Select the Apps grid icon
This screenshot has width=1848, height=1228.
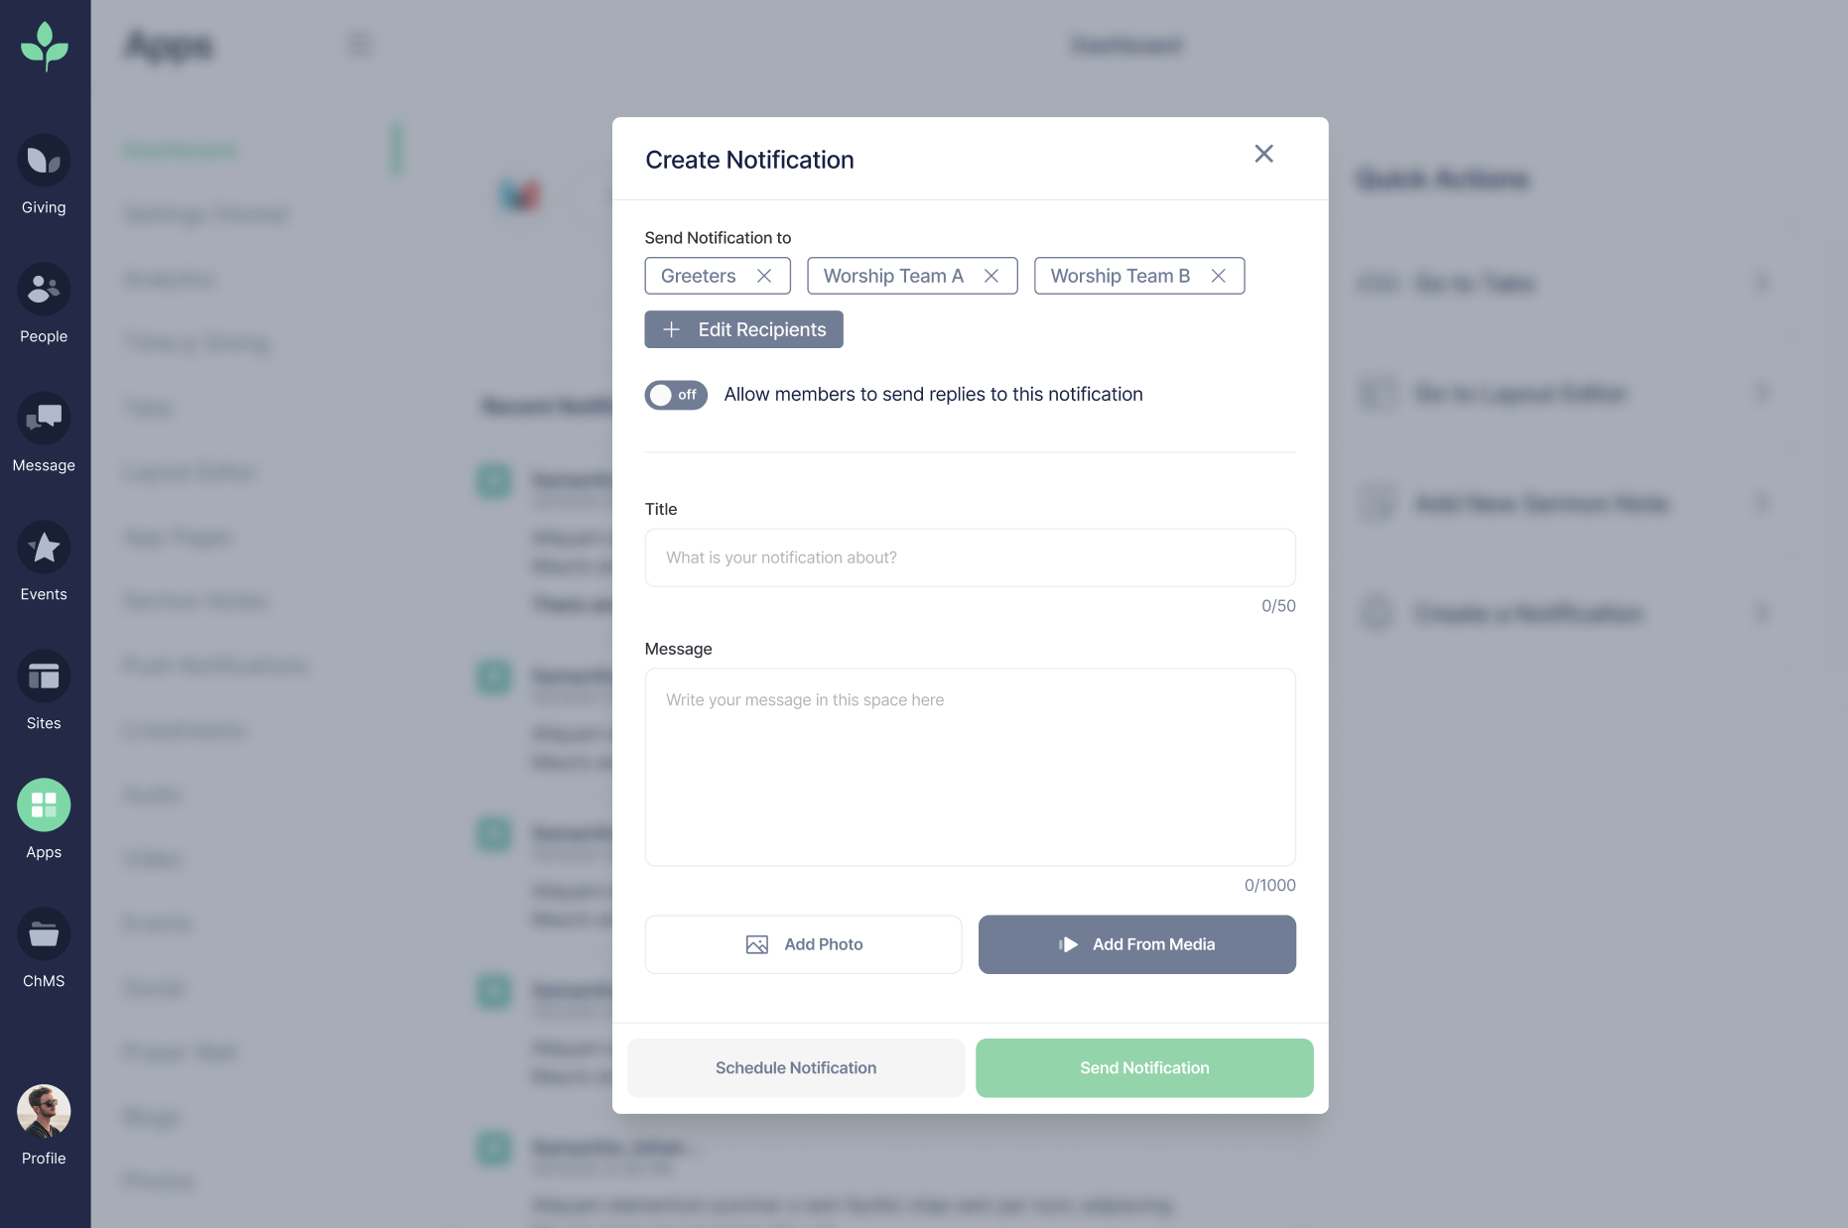coord(44,805)
